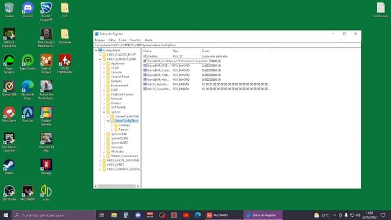Open Aim Lab desktop shortcut
The image size is (391, 220).
click(x=27, y=114)
